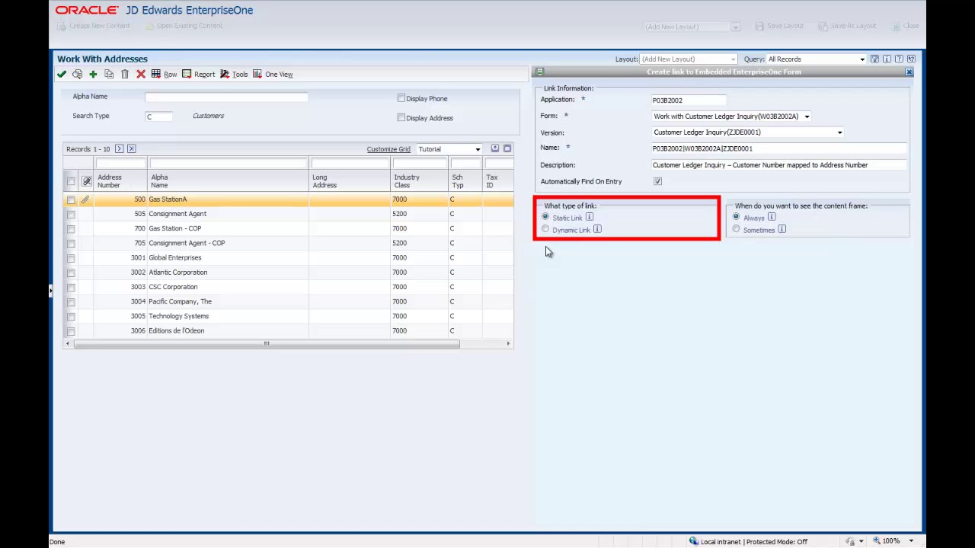Click the Copy toolbar icon
975x548 pixels.
[x=109, y=74]
